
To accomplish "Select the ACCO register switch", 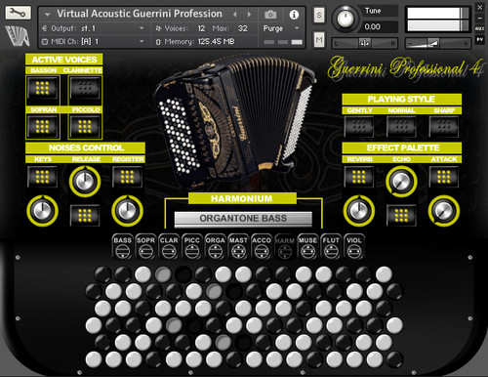I will (x=262, y=246).
